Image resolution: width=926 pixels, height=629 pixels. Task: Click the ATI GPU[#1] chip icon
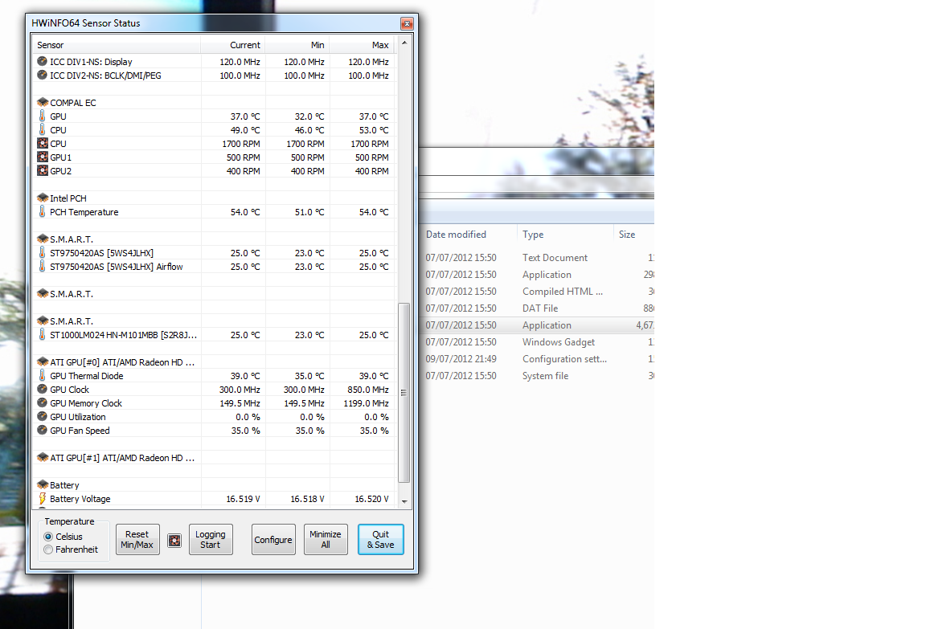coord(43,457)
